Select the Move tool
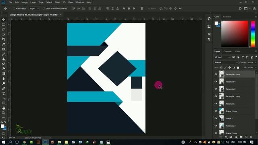Screen dimensions: 258x145 [4, 20]
